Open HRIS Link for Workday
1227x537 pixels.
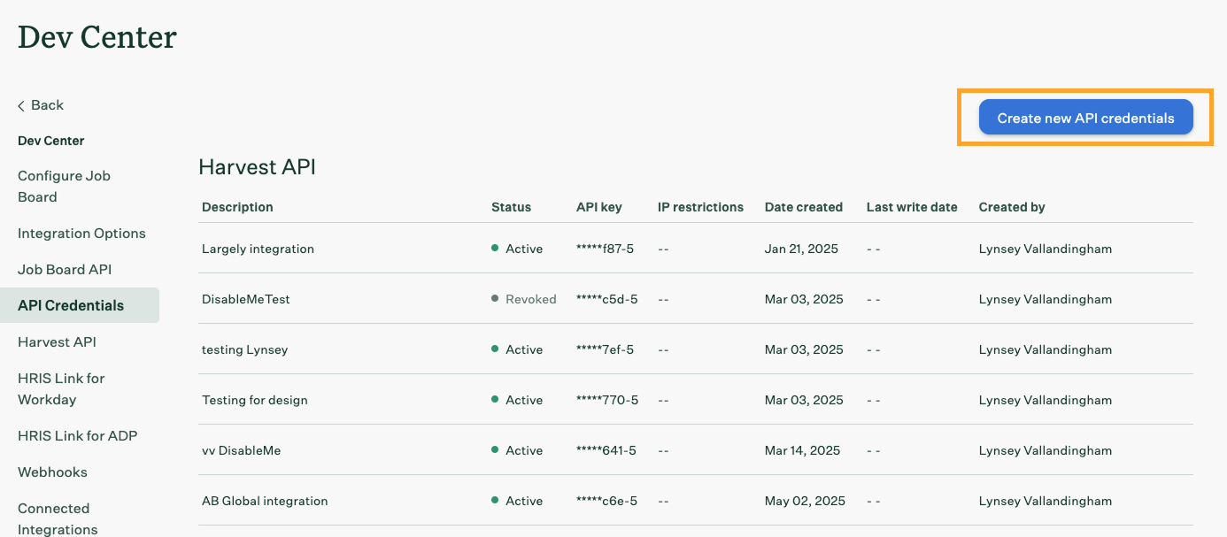61,389
